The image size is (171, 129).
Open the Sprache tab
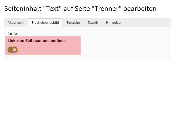pyautogui.click(x=73, y=23)
